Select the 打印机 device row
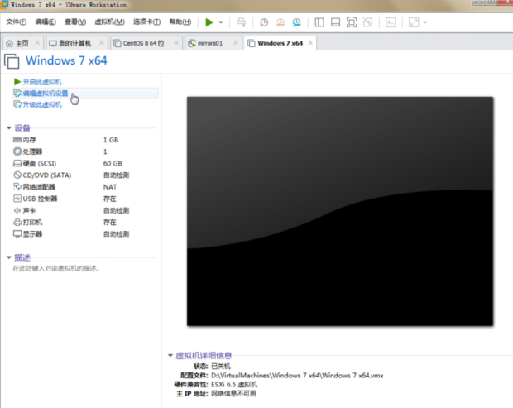Viewport: 513px width, 408px height. (x=84, y=222)
